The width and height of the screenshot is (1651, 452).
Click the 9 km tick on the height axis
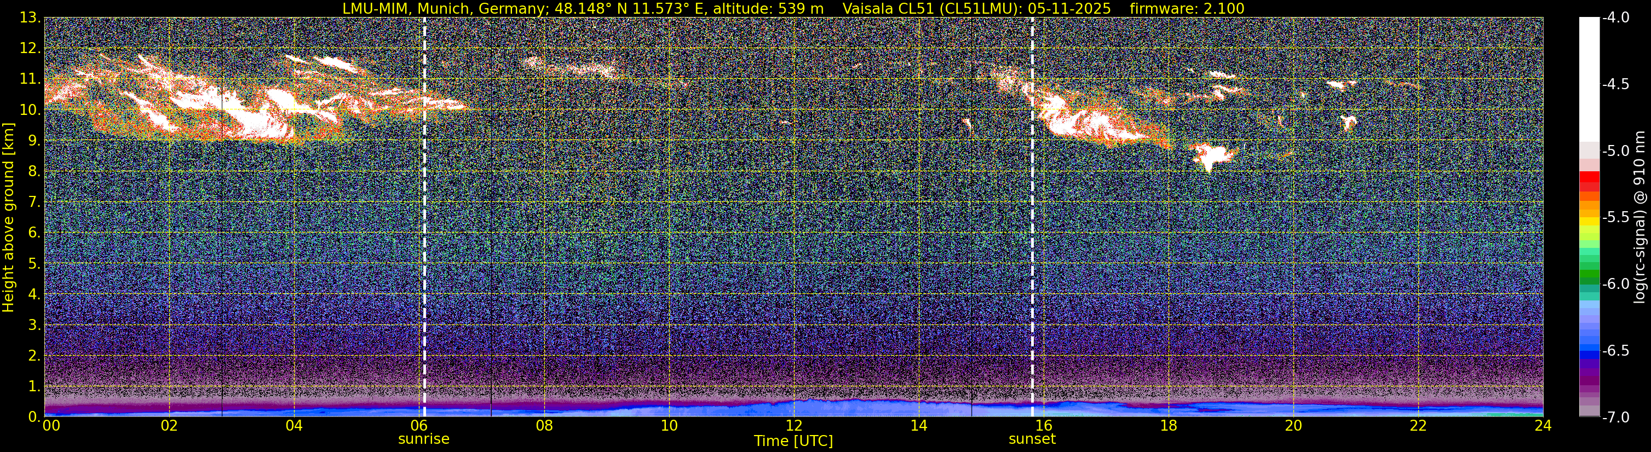tap(33, 140)
